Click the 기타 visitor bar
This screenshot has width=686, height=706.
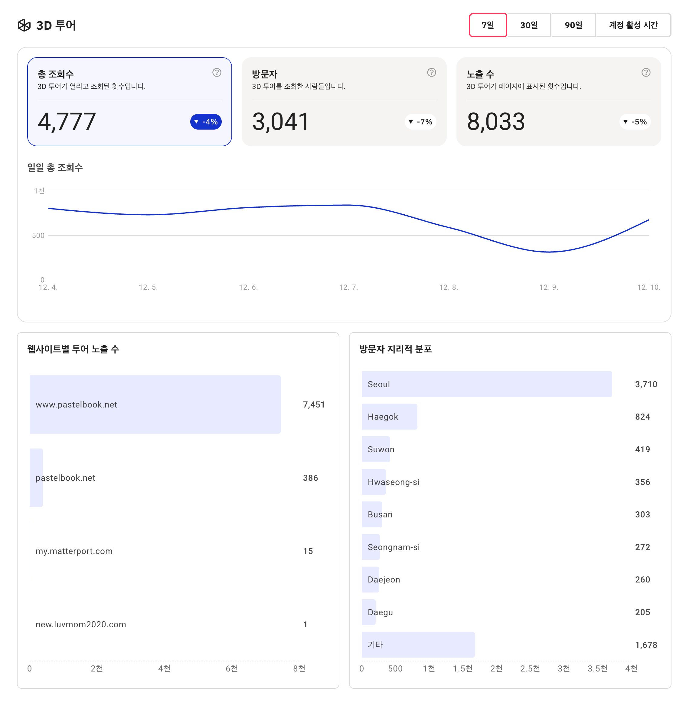pos(418,645)
